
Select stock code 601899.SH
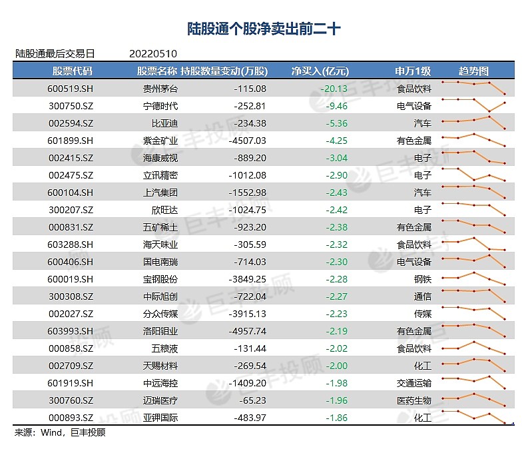pos(70,141)
